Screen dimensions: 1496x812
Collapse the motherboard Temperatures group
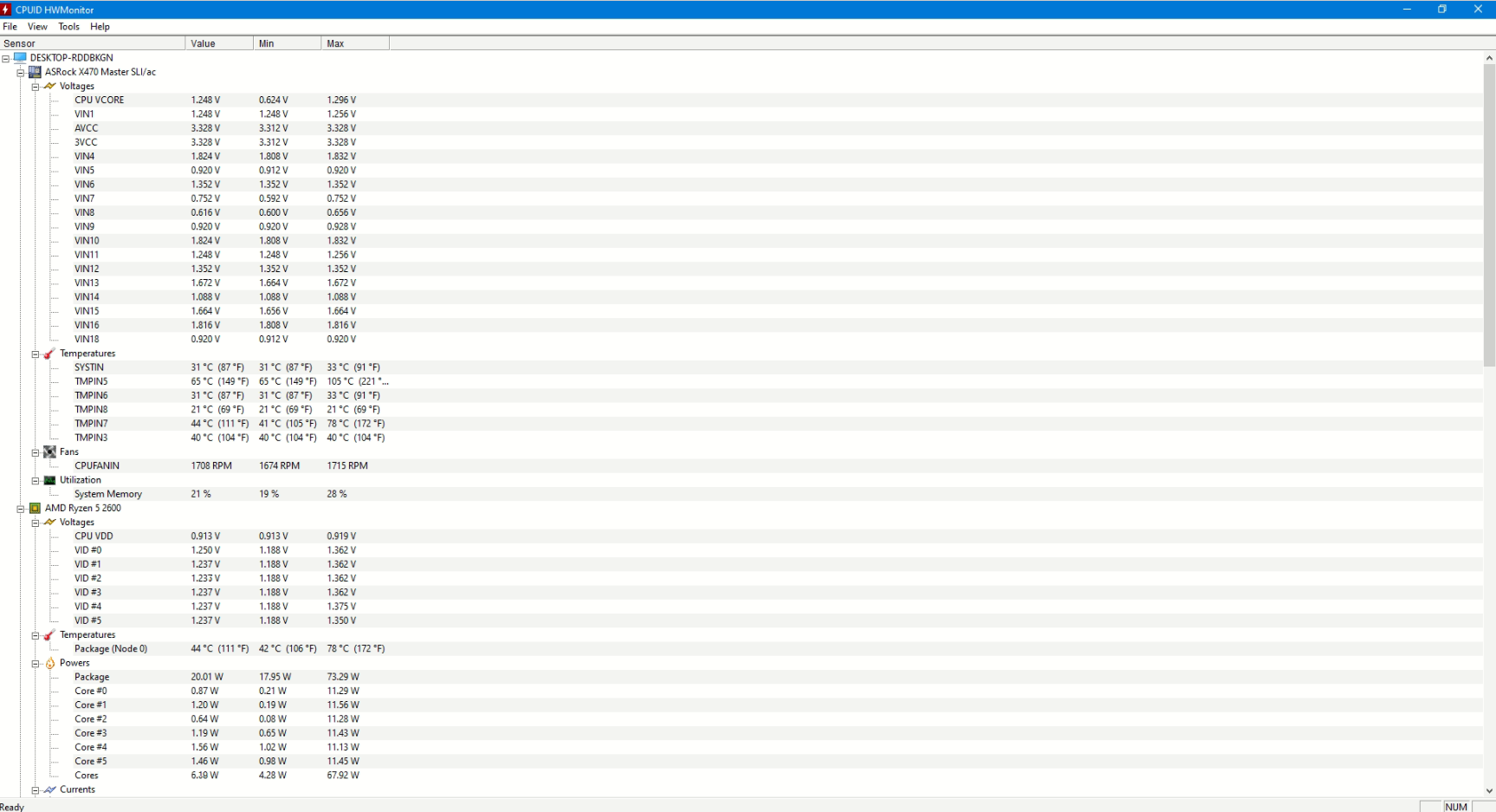pos(36,354)
